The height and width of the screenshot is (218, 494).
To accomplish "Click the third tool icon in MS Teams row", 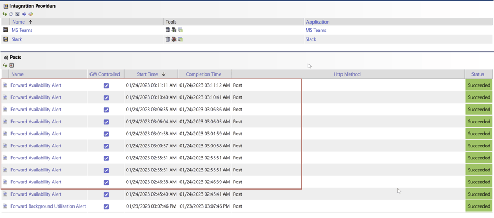I will [181, 30].
